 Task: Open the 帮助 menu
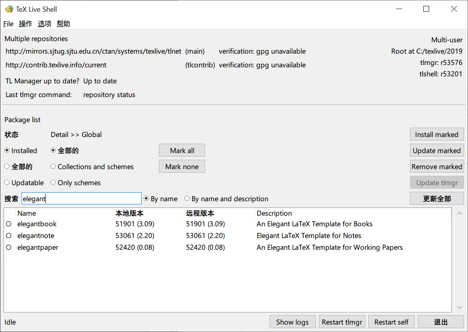63,24
